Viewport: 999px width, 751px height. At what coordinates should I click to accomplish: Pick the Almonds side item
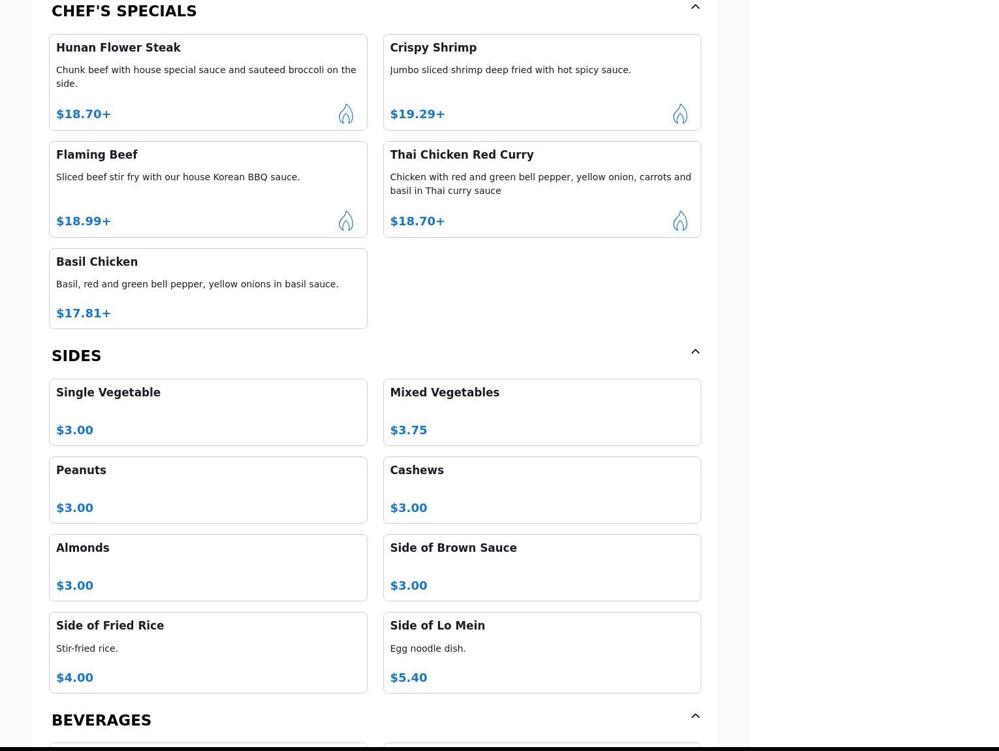click(x=208, y=567)
